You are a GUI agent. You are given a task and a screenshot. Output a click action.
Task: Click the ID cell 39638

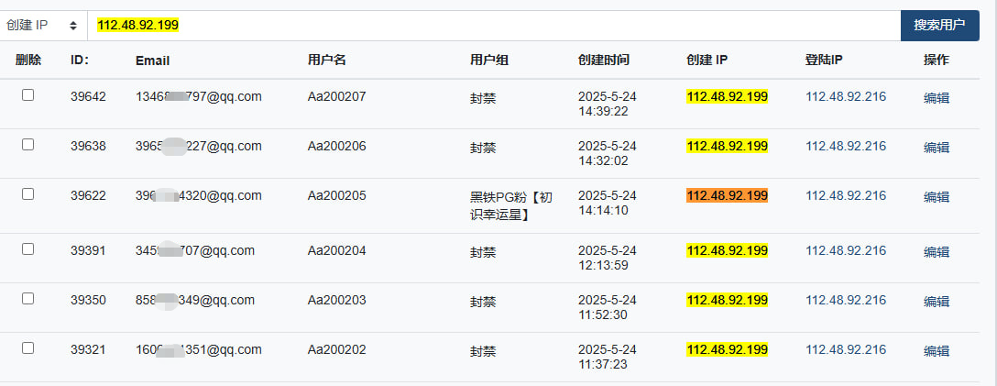pos(88,147)
